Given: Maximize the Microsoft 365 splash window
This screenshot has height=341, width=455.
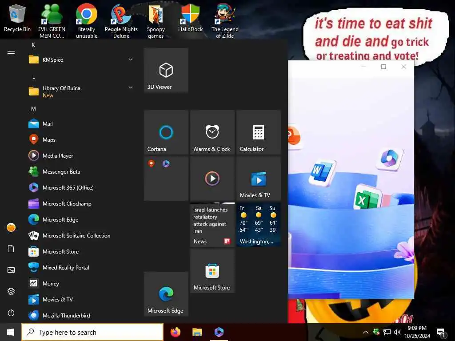Looking at the screenshot, I should 383,67.
